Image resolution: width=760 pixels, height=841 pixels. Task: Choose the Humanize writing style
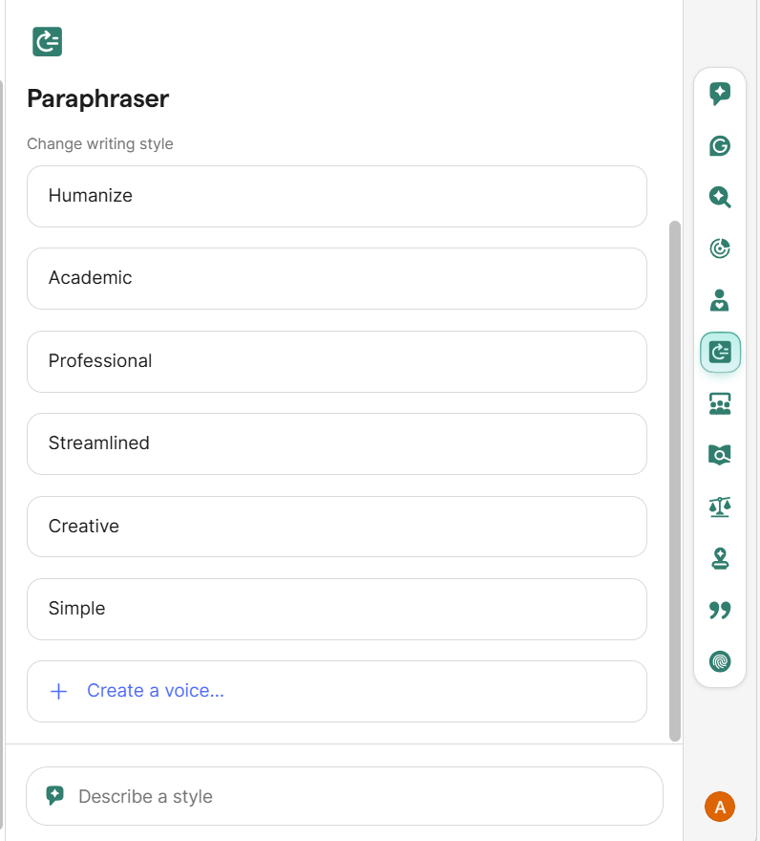click(x=337, y=196)
